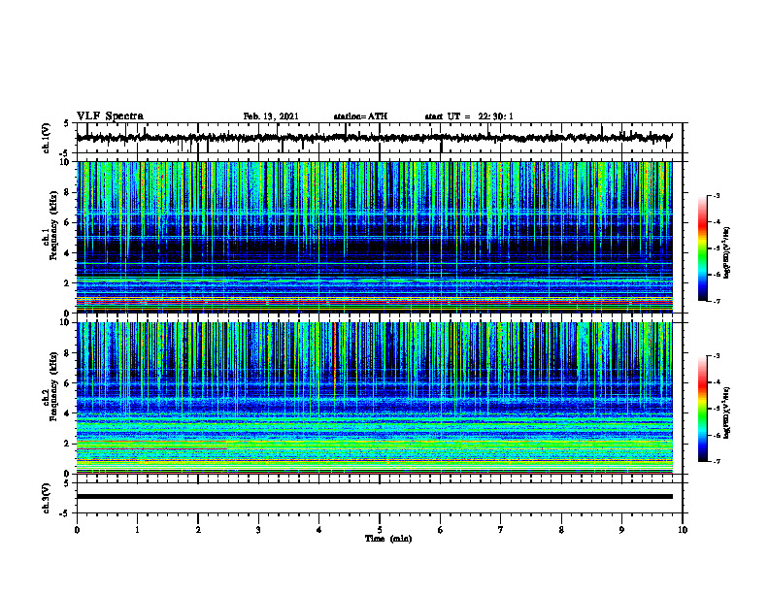769x594 pixels.
Task: Click the time axis tick label "9"
Action: tap(621, 530)
